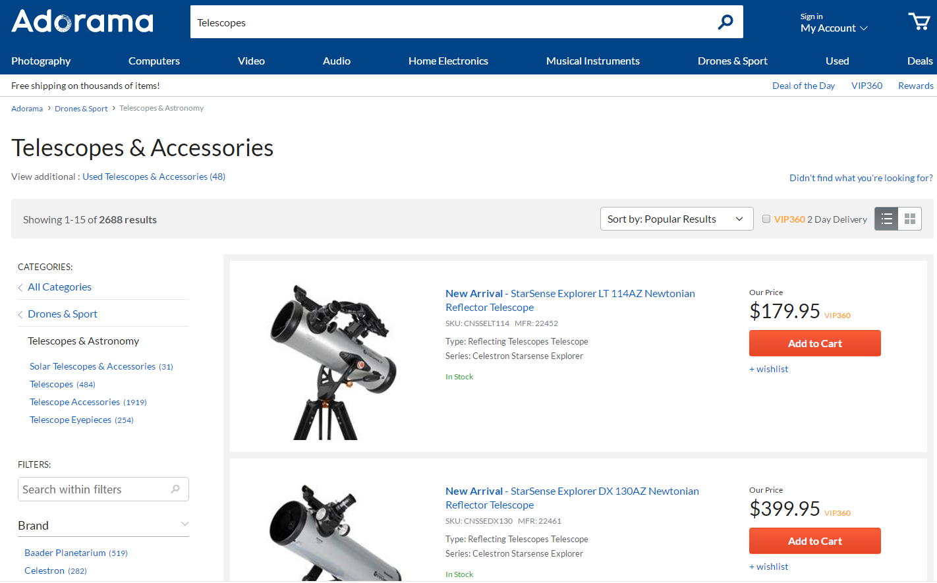Open StarSense Explorer DX 130AZ product title

(572, 498)
